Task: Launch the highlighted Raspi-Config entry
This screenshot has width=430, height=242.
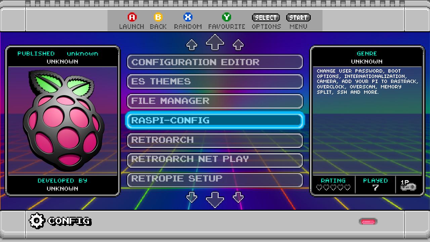Action: click(215, 121)
